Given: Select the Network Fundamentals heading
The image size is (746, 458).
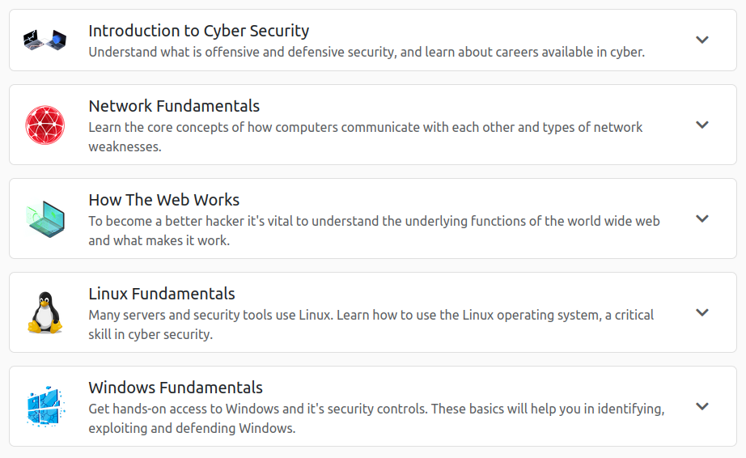Looking at the screenshot, I should (174, 106).
